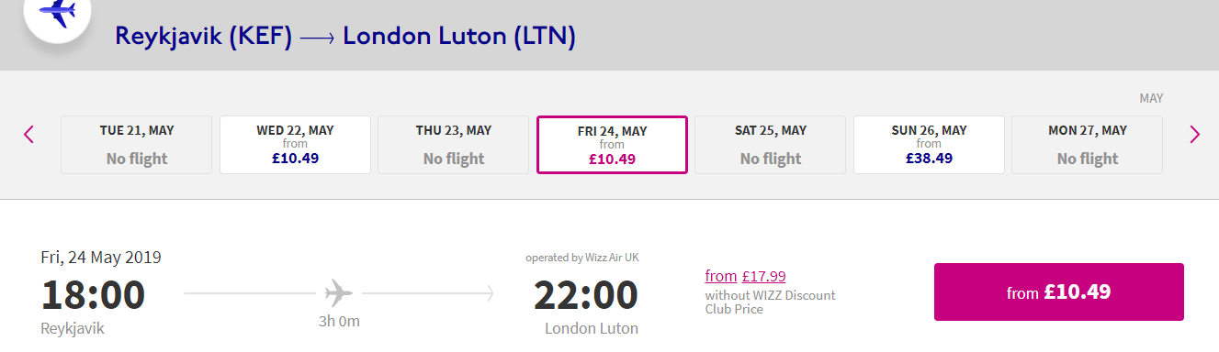Screen dimensions: 1219x352
Task: Select Sun 26 May £38.49 date
Action: (929, 145)
